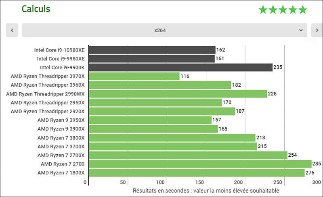The width and height of the screenshot is (323, 197).
Task: Click the Ryzen 7 2700 bar showing 285
Action: pos(200,164)
